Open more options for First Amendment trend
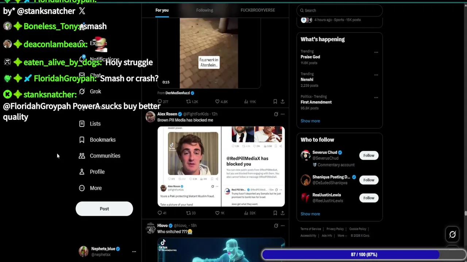Viewport: 467px width, 262px height. tap(376, 97)
